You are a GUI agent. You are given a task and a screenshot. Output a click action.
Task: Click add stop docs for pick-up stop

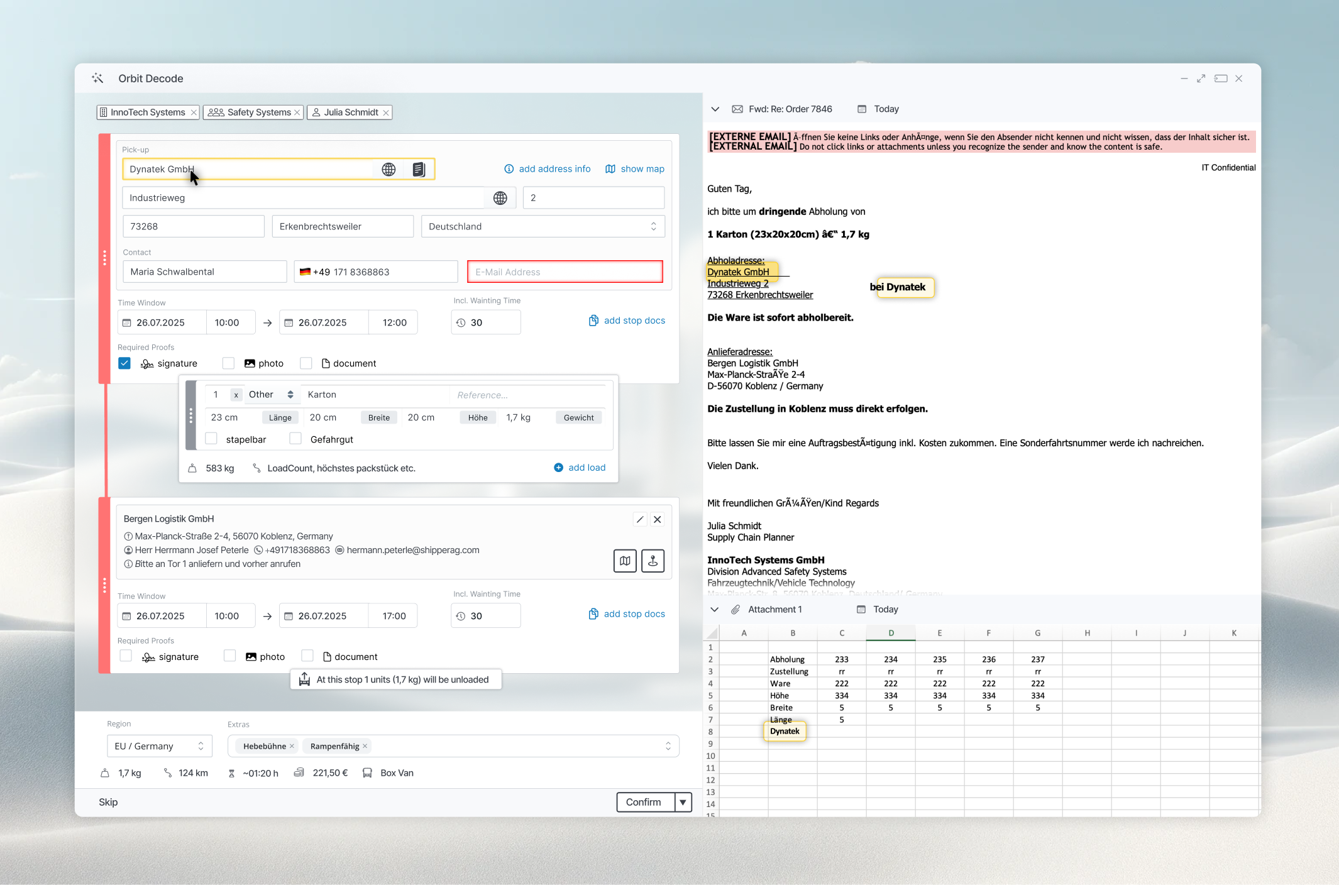click(x=627, y=321)
